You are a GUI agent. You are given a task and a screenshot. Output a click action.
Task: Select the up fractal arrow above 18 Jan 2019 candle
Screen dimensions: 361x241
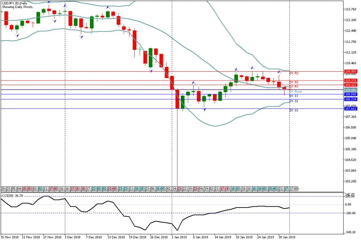(236, 70)
